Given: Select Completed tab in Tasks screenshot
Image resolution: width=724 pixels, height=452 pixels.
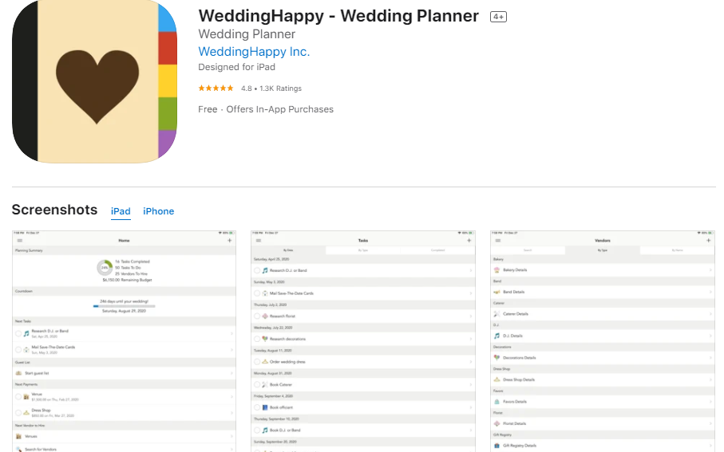Looking at the screenshot, I should (x=437, y=250).
